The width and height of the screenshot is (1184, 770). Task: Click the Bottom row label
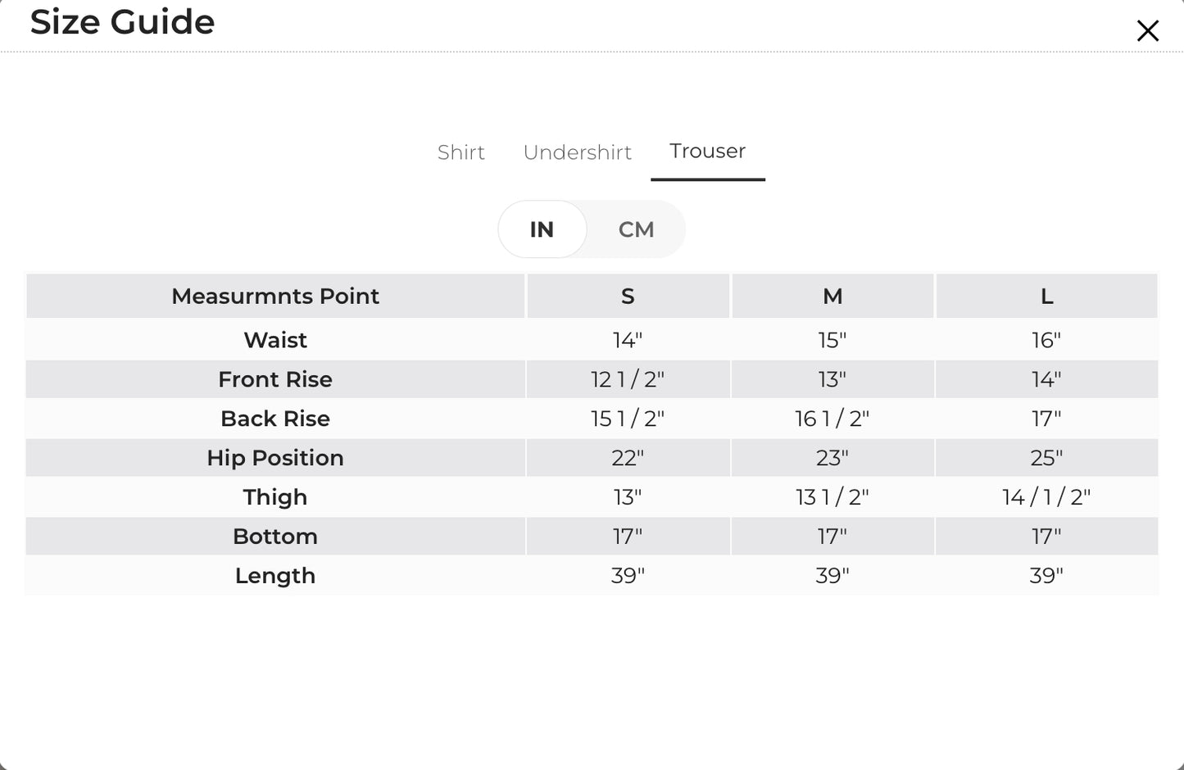[x=275, y=537]
